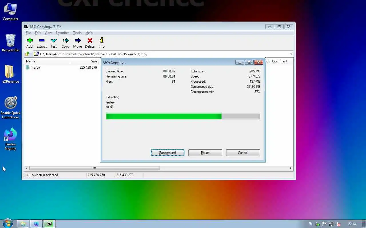The image size is (366, 228).
Task: Click the 52192 KB compressed size value
Action: click(x=253, y=87)
